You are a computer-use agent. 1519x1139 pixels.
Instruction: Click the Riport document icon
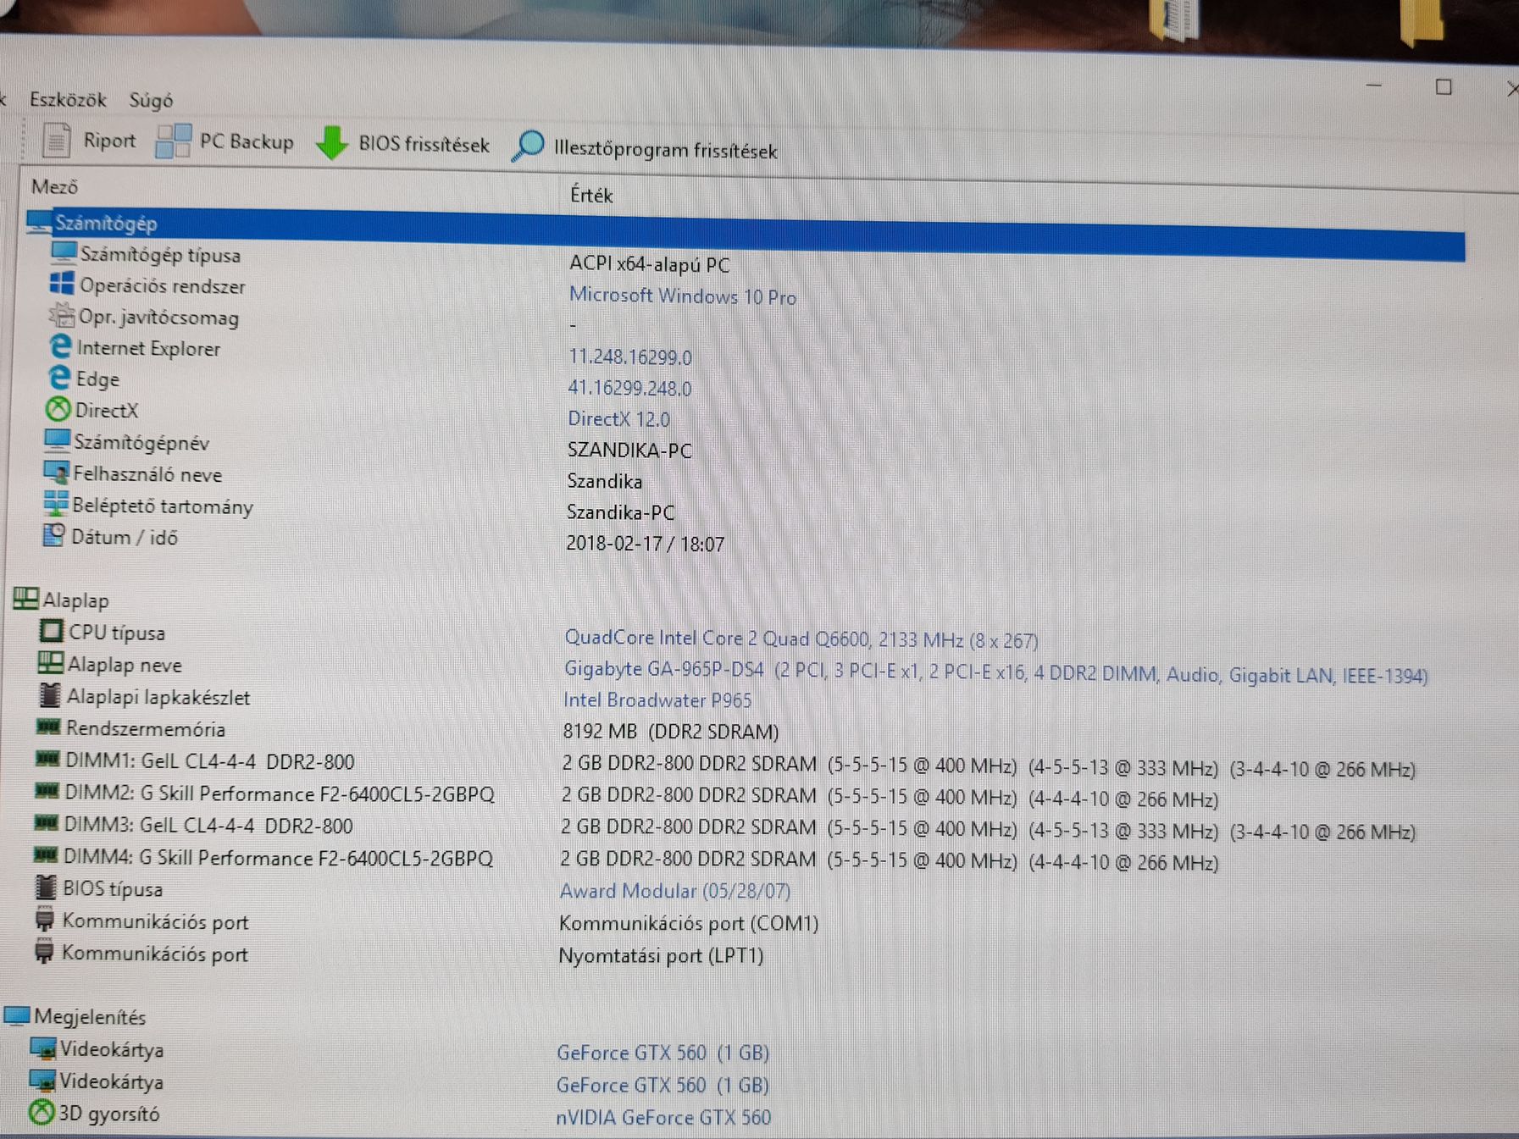57,140
